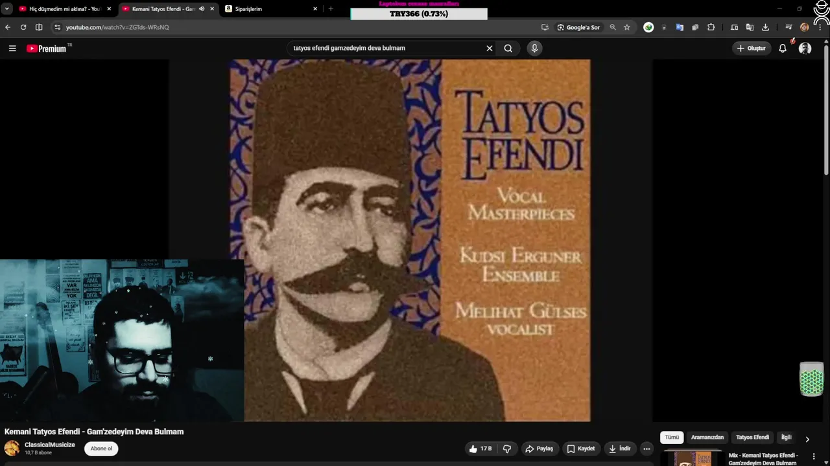Screen dimensions: 830x466
Task: Select the Tatyos Efendi filter chip
Action: (x=752, y=438)
